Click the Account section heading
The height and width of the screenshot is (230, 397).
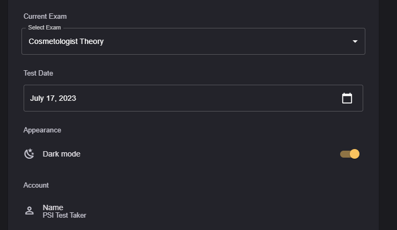tap(36, 185)
